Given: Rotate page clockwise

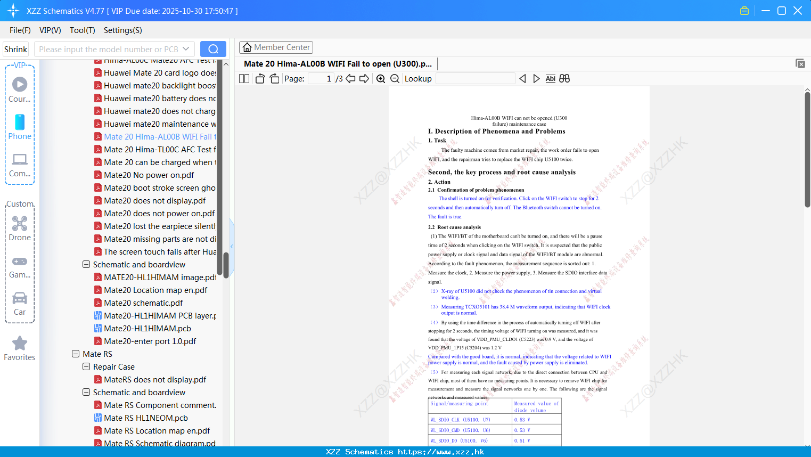Looking at the screenshot, I should 275,78.
